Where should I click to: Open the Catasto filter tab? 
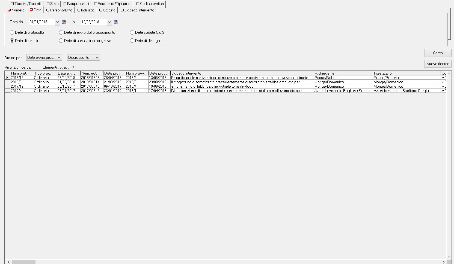(107, 10)
